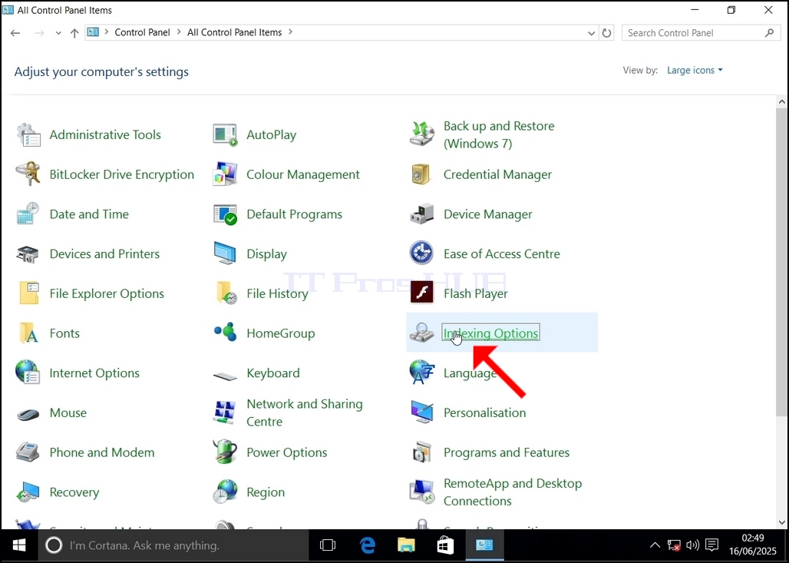
Task: Open File Explorer from taskbar
Action: point(406,545)
